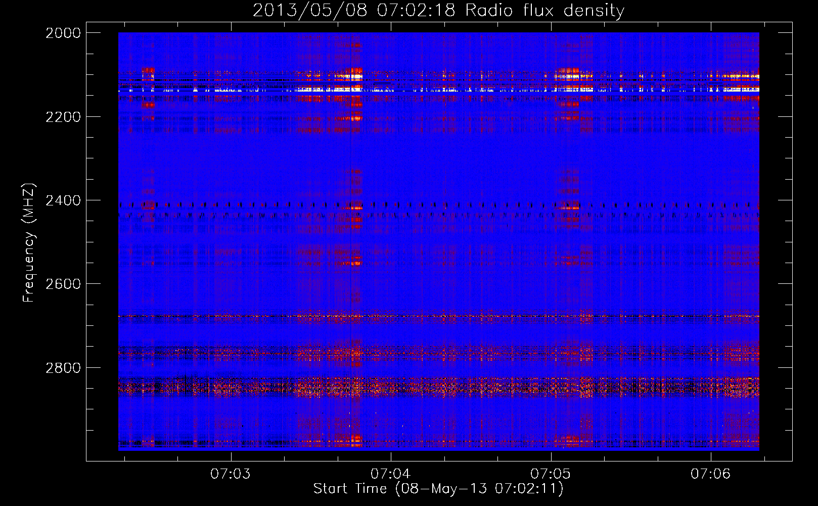Select the 2800 frequency axis label

(63, 367)
